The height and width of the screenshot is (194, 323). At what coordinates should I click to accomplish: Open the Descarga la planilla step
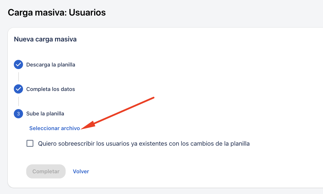(51, 65)
